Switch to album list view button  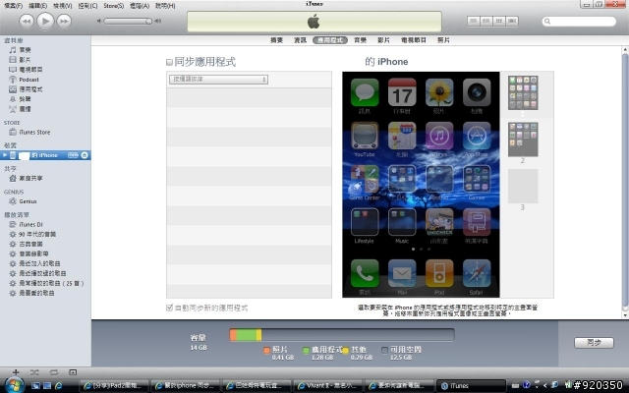tap(486, 21)
